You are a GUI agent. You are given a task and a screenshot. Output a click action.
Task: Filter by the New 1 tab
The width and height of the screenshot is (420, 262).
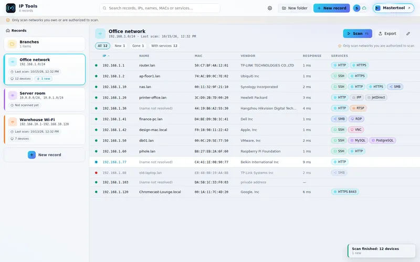click(120, 46)
